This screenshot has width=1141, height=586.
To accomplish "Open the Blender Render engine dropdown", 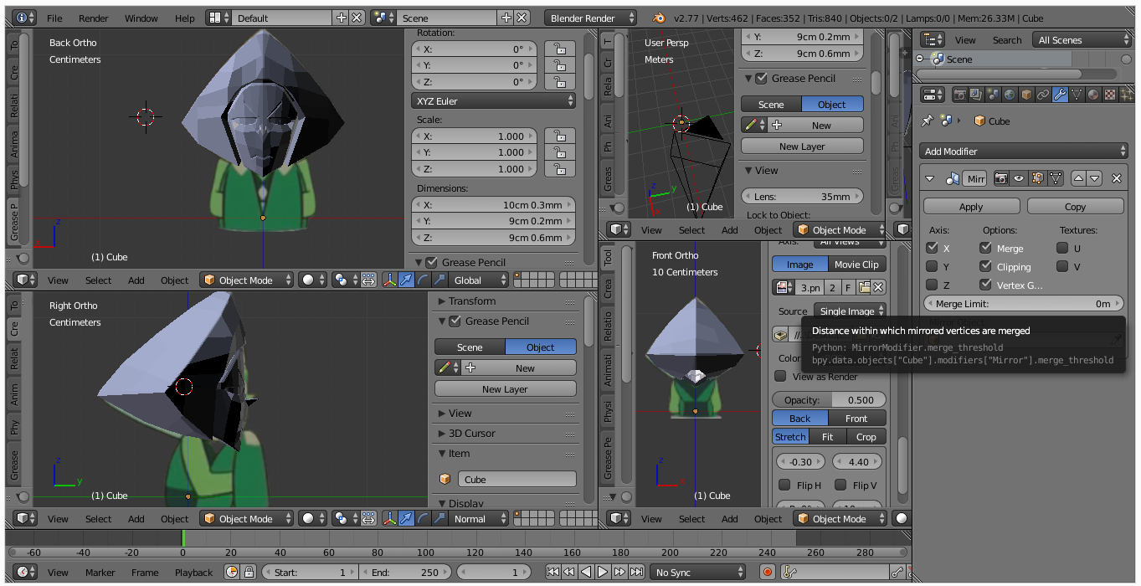I will 590,18.
